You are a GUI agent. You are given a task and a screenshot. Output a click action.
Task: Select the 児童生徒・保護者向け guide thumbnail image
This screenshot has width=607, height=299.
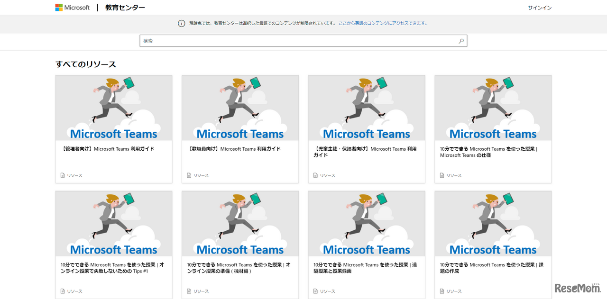[x=367, y=108]
